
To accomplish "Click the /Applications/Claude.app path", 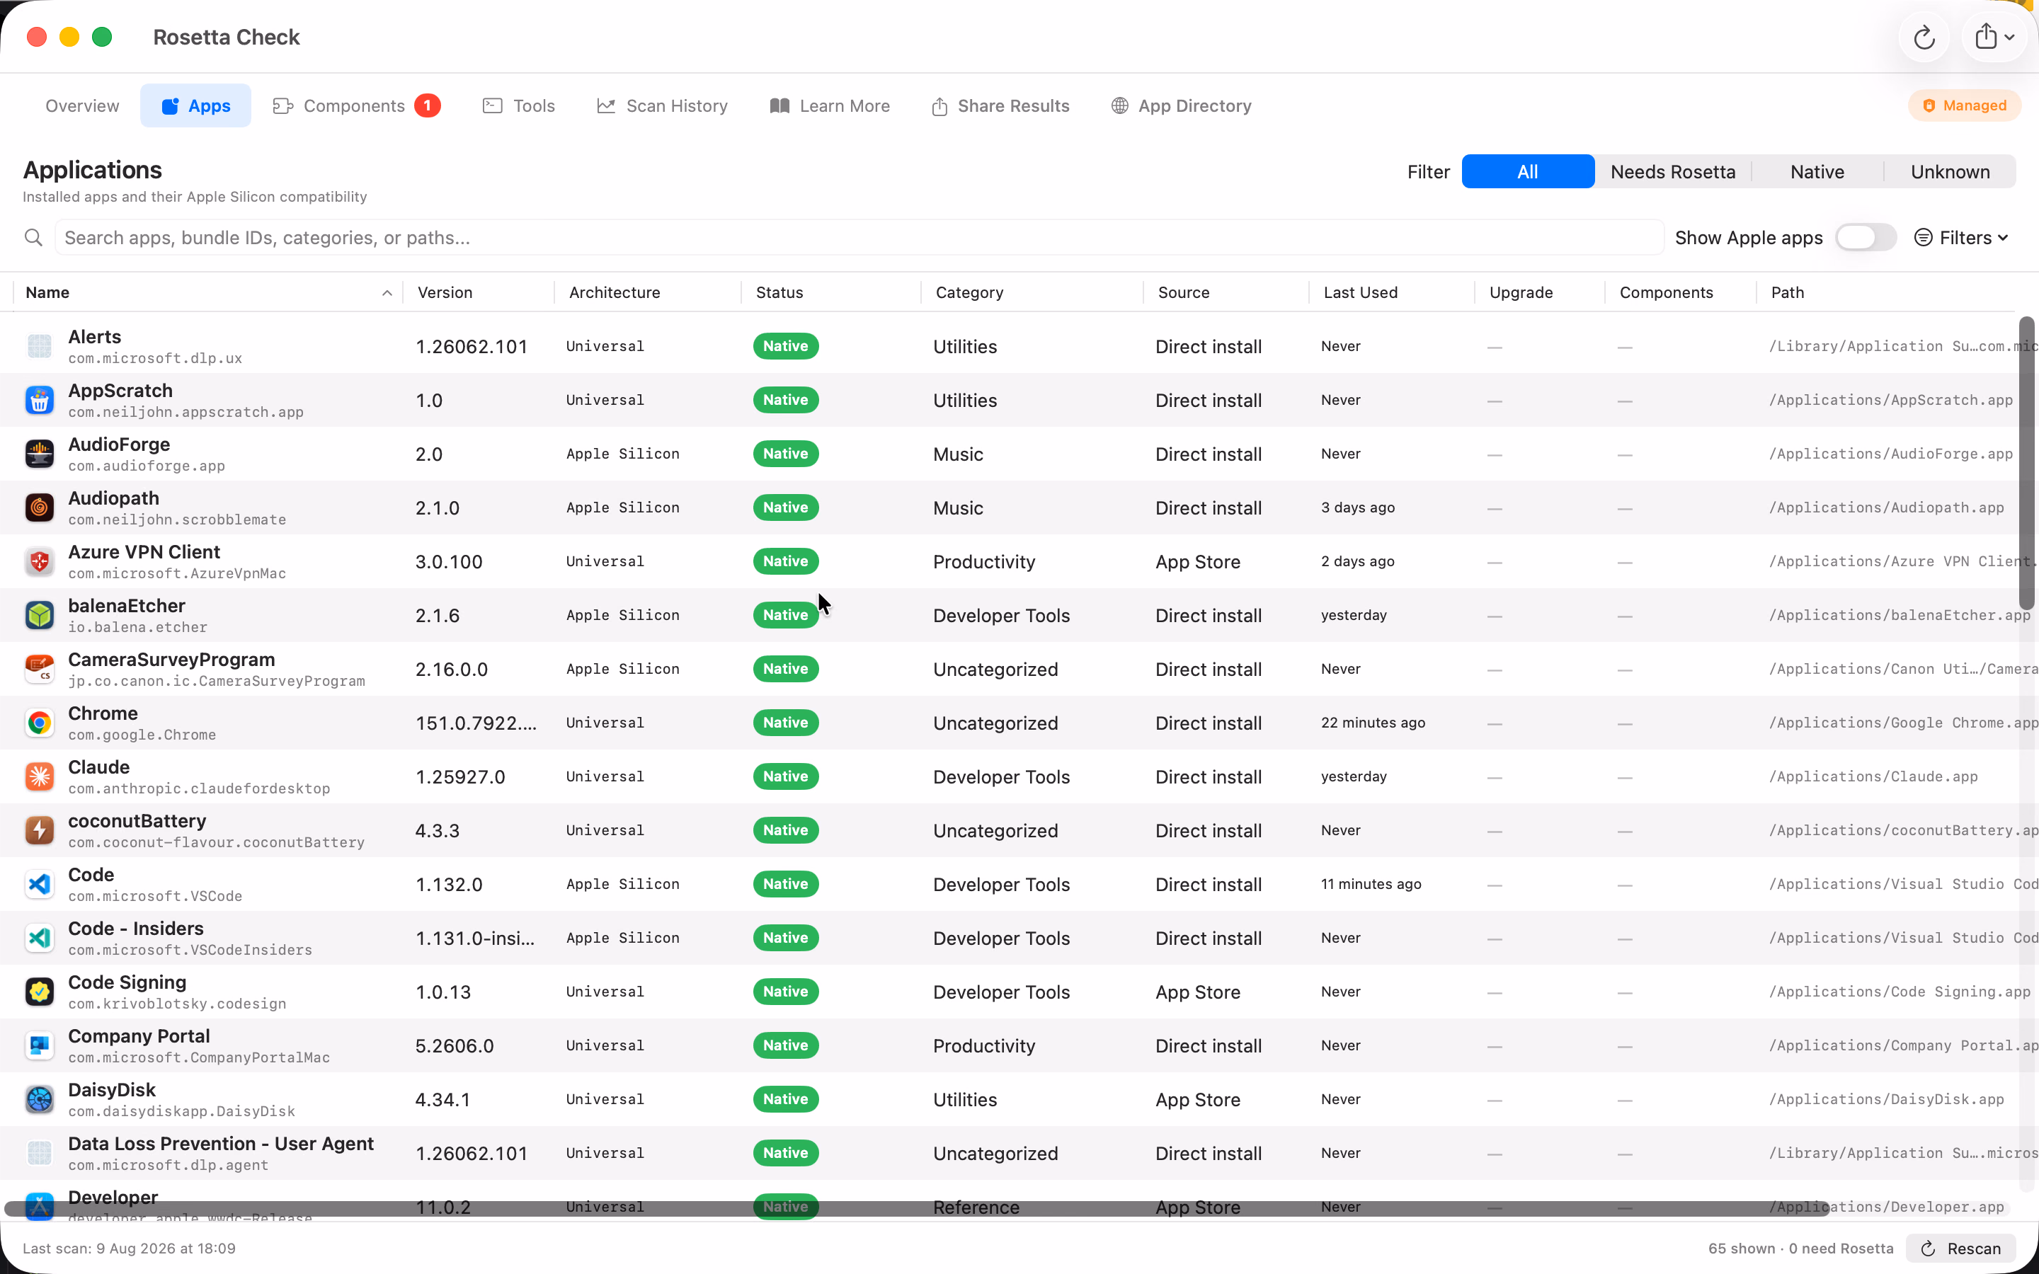I will click(x=1873, y=777).
